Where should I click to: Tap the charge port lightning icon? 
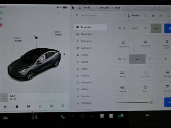(x=64, y=54)
